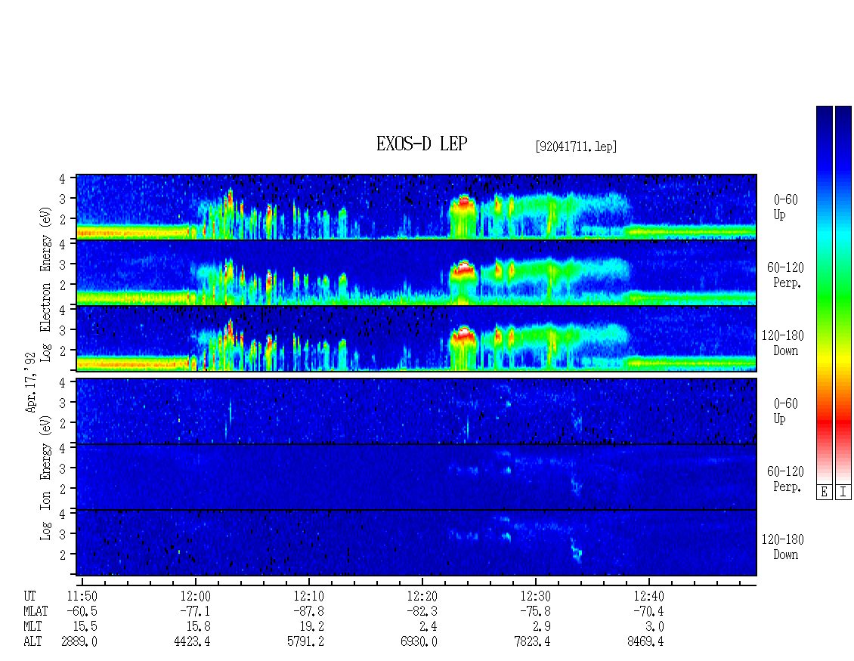
Task: Select the MLT value 2.9
Action: (541, 627)
